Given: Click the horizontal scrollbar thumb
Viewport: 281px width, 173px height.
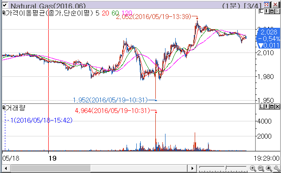Looking at the screenshot, I should click(50, 168).
